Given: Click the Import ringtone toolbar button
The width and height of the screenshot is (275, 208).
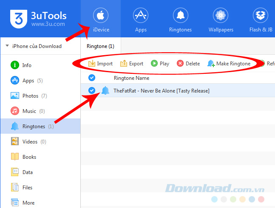Looking at the screenshot, I should coord(100,64).
